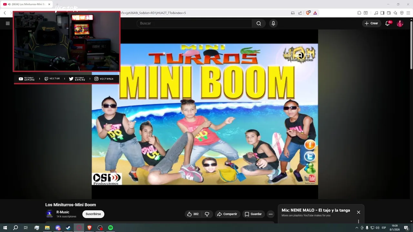Open a new browser tab
The image size is (413, 232).
(57, 4)
